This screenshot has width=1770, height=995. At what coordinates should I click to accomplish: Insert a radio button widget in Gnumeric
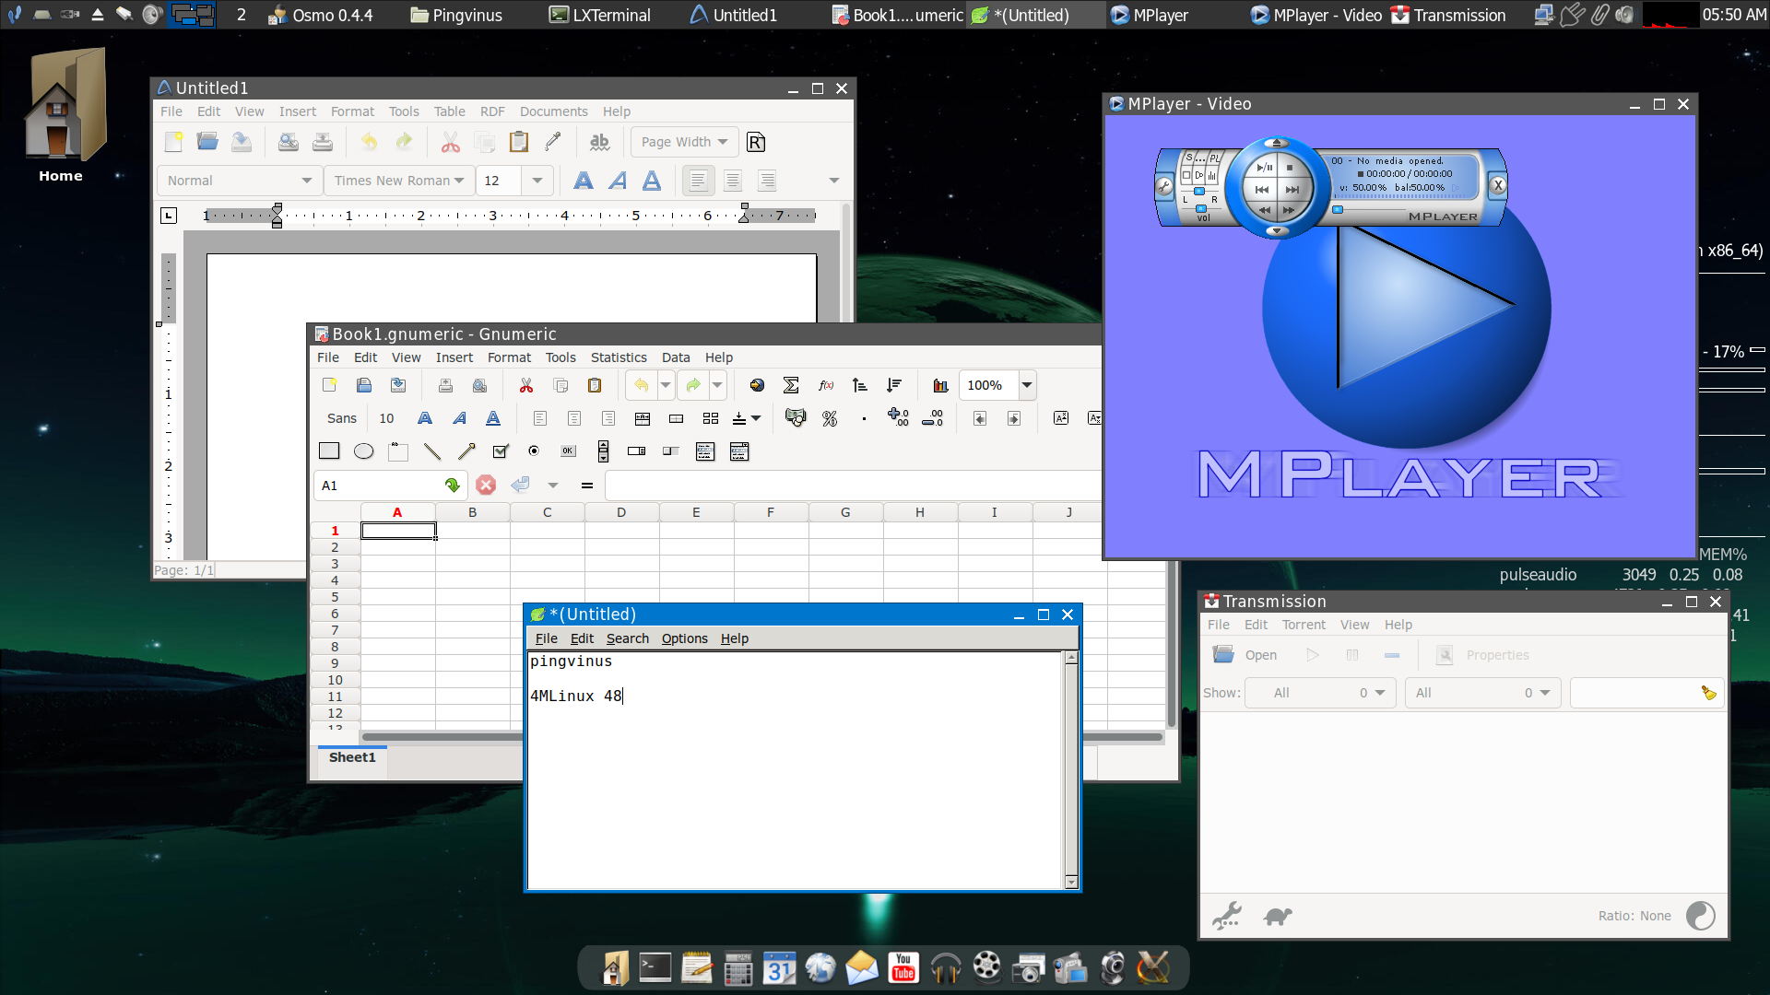click(534, 451)
